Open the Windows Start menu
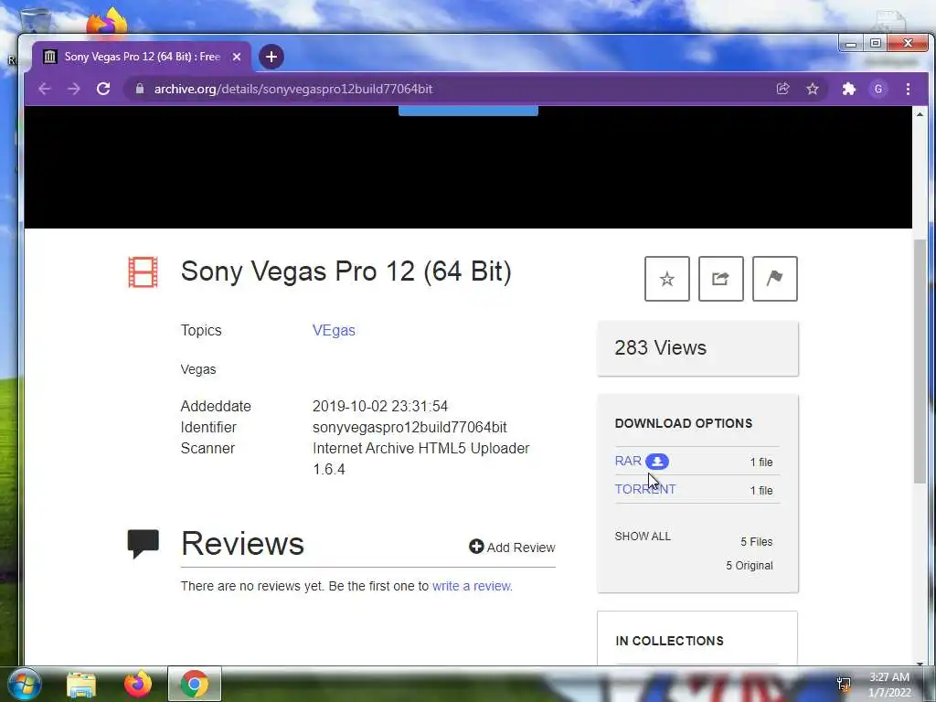 click(24, 684)
